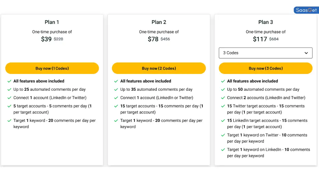Click the SaasGet logo badge
This screenshot has height=179, width=319.
pyautogui.click(x=306, y=10)
